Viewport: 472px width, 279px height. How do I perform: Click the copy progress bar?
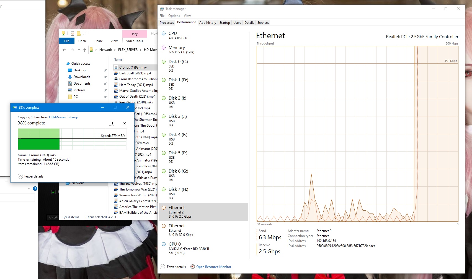[72, 139]
